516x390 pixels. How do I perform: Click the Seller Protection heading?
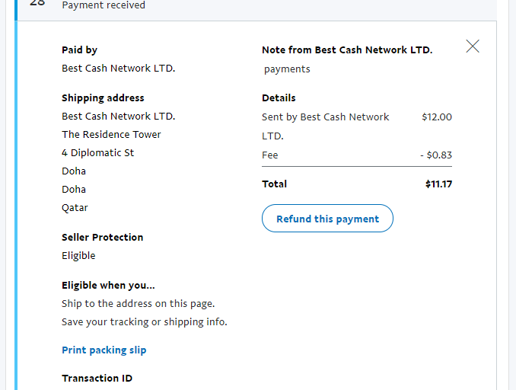pos(102,238)
